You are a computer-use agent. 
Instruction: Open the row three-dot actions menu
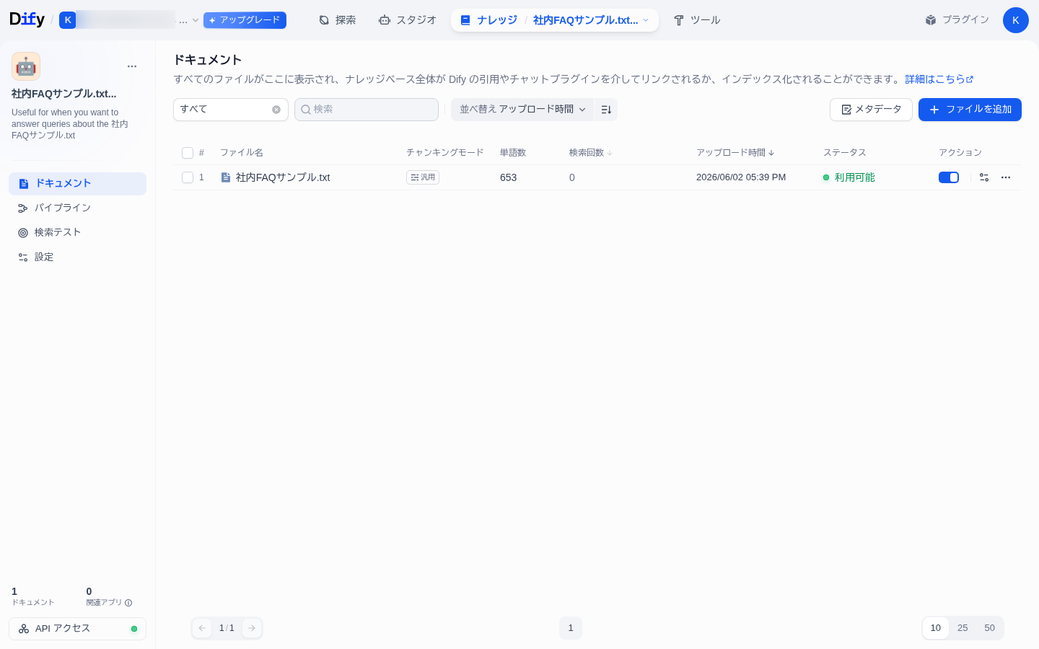(1006, 177)
